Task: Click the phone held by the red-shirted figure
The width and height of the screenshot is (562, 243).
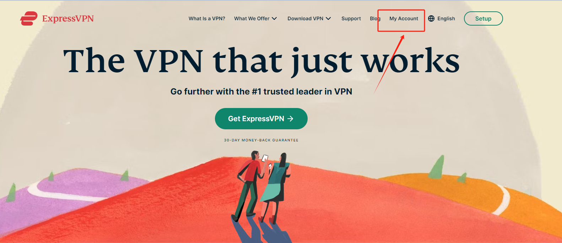Action: click(265, 158)
